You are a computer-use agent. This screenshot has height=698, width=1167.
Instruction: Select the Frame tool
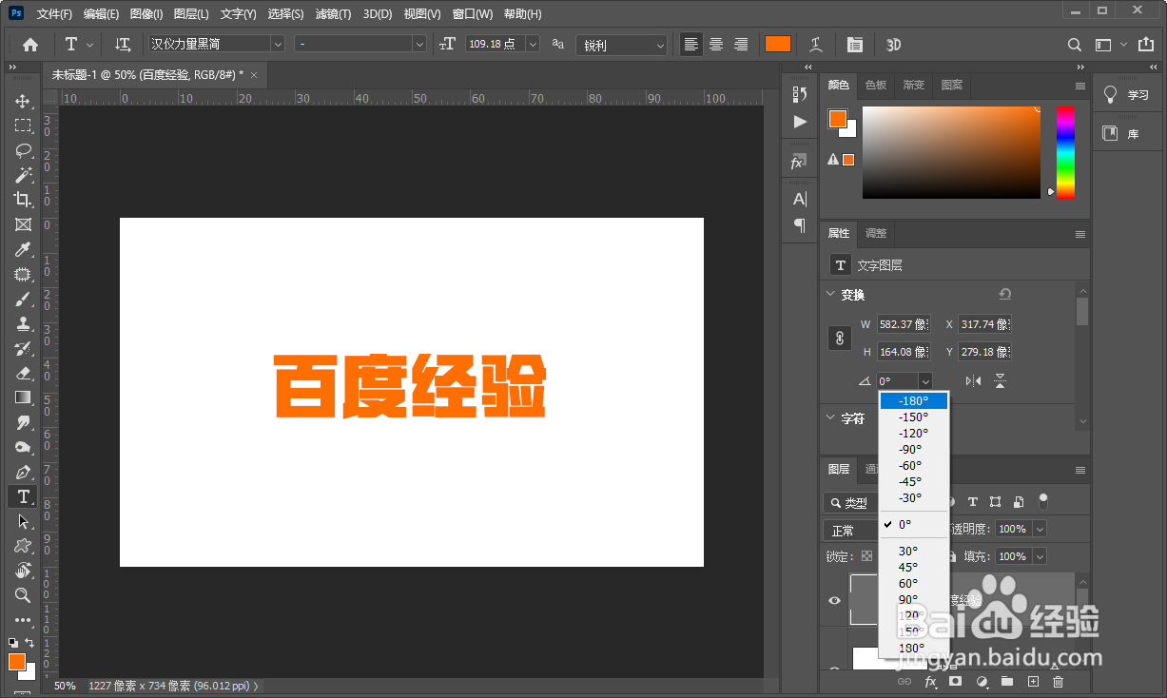point(23,224)
